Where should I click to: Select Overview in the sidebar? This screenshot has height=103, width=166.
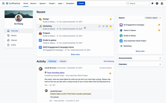pyautogui.click(x=19, y=31)
